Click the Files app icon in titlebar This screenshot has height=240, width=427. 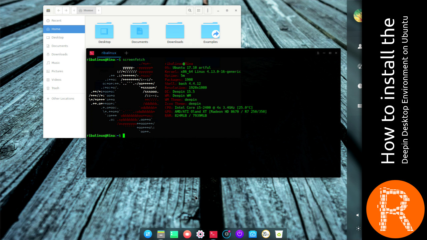click(x=48, y=10)
